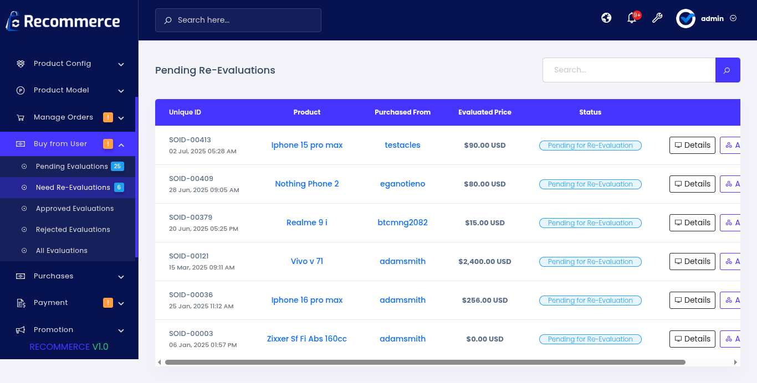This screenshot has height=383, width=757.
Task: Click the table horizontal scrollbar thumb
Action: (425, 362)
